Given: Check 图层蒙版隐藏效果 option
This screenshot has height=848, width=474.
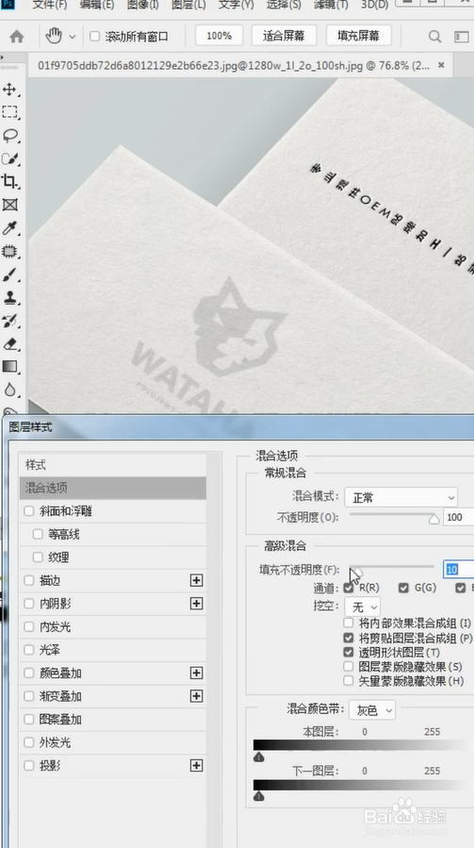Looking at the screenshot, I should pyautogui.click(x=349, y=666).
